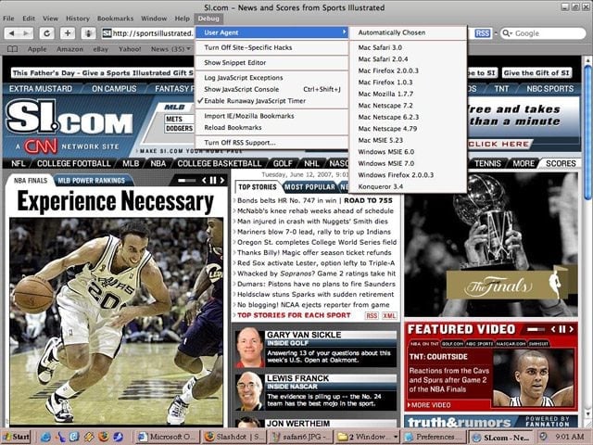
Task: Launch Firefox from quick launch bar
Action: click(x=103, y=437)
